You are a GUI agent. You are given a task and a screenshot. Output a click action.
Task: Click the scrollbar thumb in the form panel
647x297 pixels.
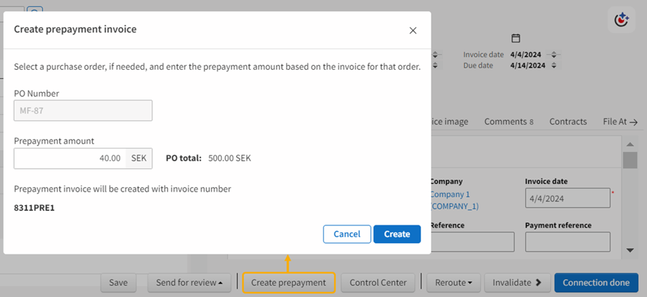(x=630, y=160)
